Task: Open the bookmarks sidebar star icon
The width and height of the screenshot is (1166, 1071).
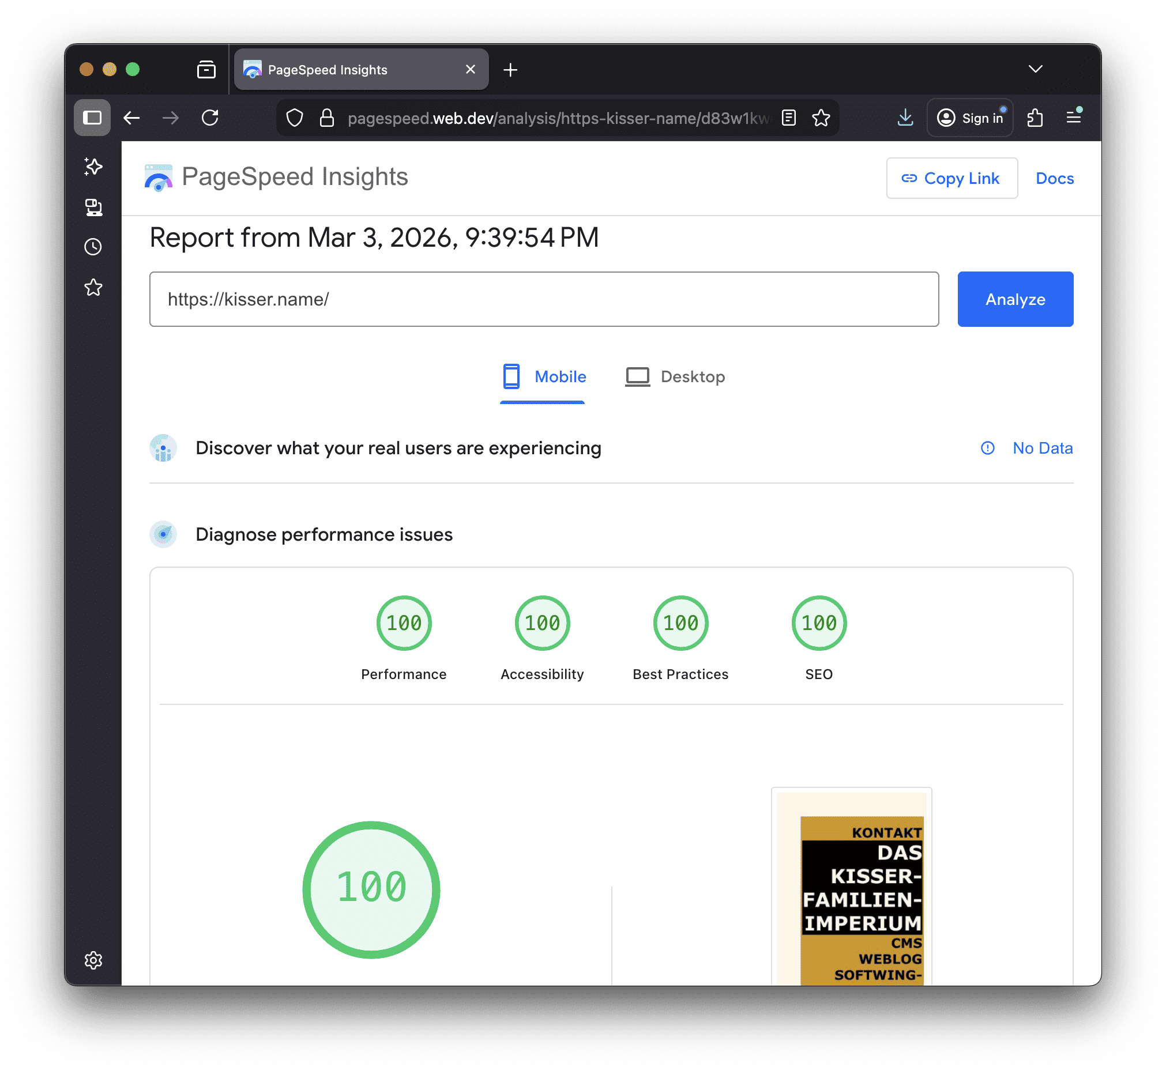Action: [x=93, y=287]
